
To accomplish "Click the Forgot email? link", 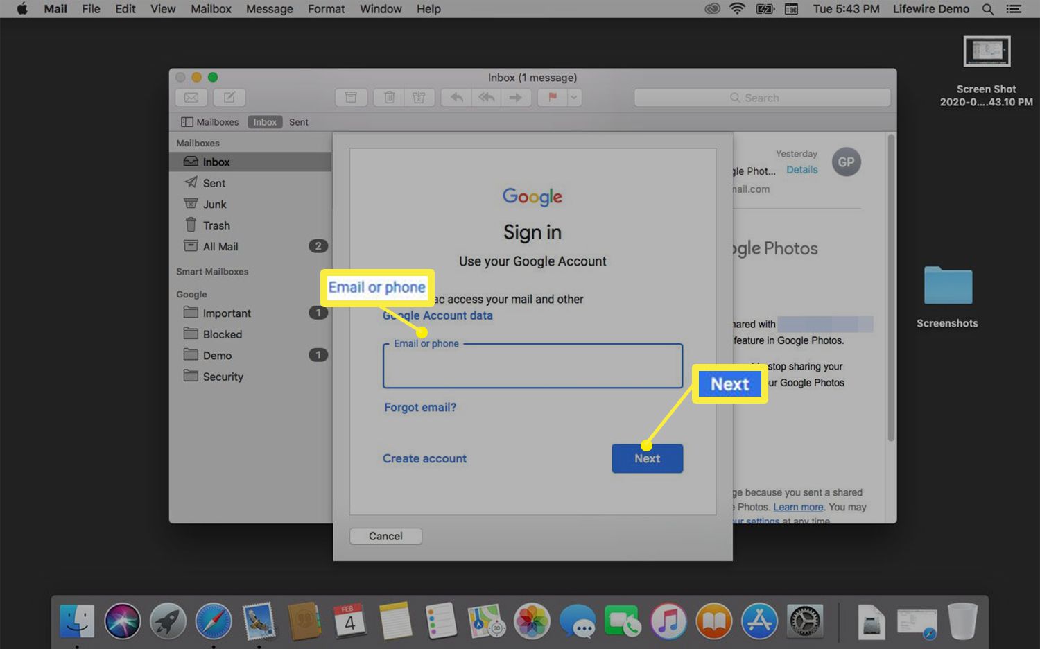I will pos(420,408).
